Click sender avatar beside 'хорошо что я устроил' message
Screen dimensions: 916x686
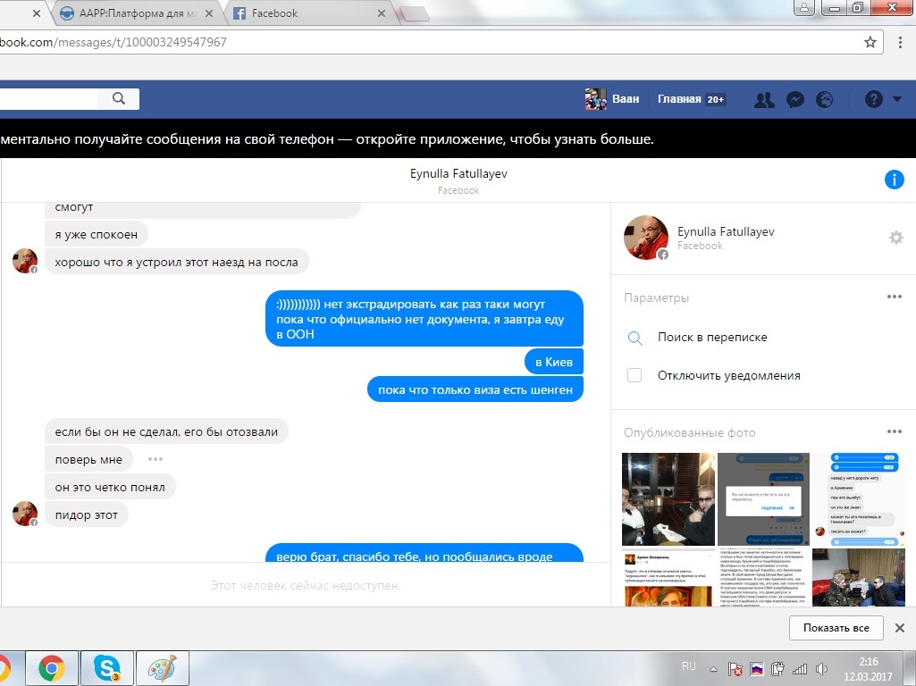(25, 261)
